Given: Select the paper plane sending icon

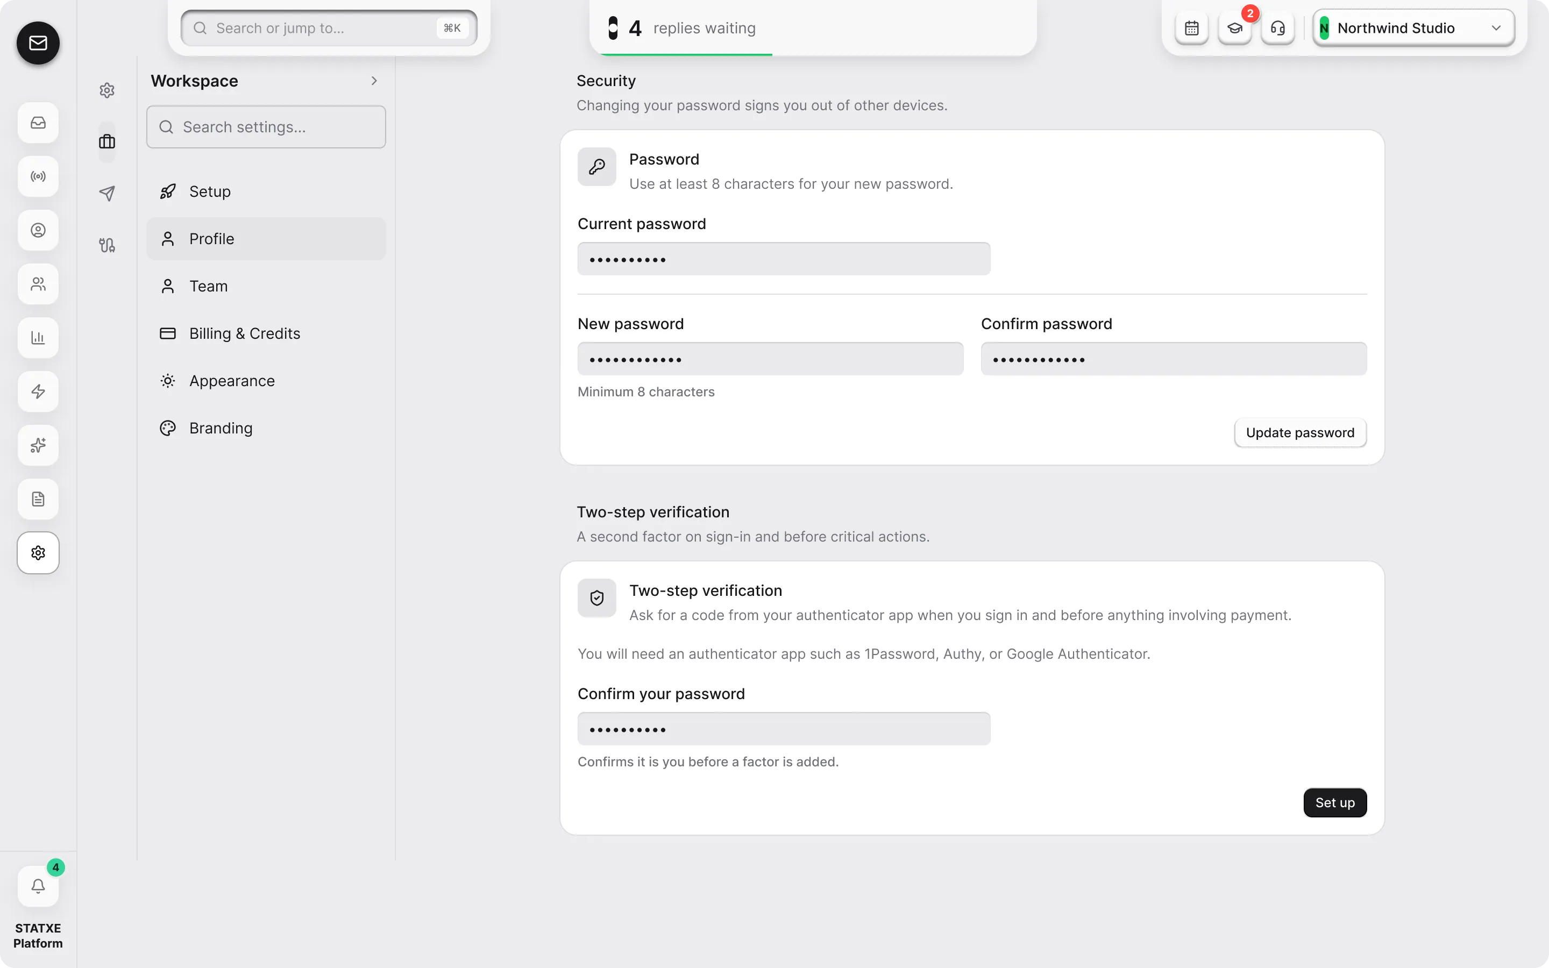Looking at the screenshot, I should coord(107,194).
